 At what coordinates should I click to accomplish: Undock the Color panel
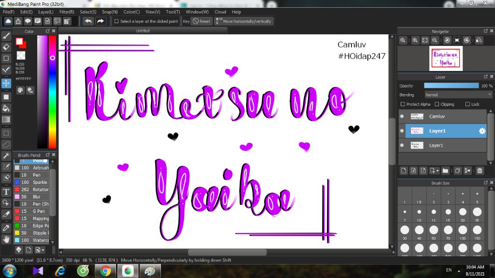click(48, 31)
